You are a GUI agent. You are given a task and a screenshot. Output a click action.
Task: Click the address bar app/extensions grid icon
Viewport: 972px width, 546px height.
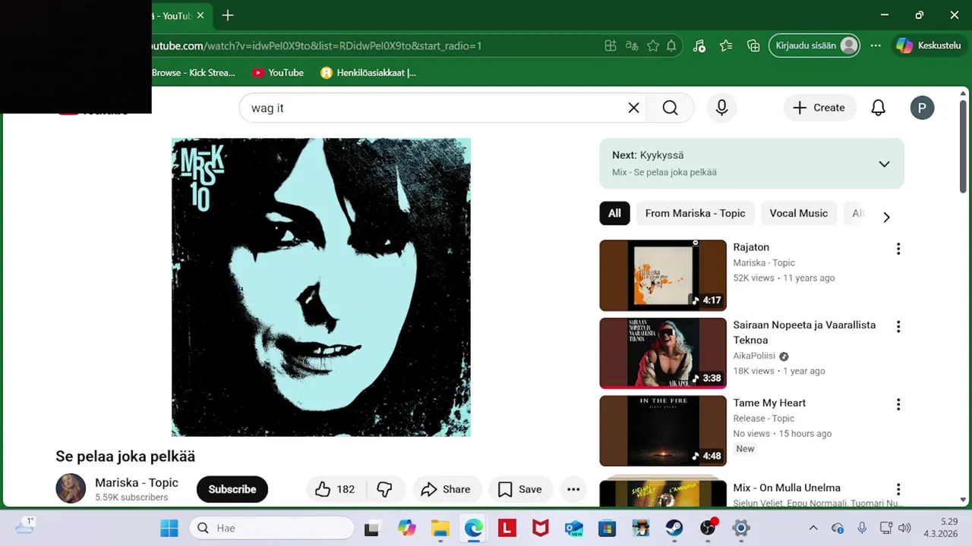[610, 45]
